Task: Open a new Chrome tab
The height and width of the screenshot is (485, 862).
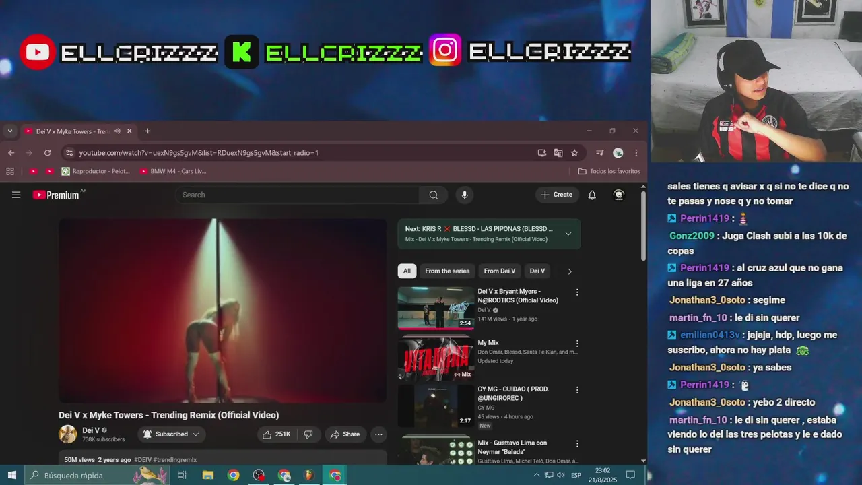Action: point(147,131)
